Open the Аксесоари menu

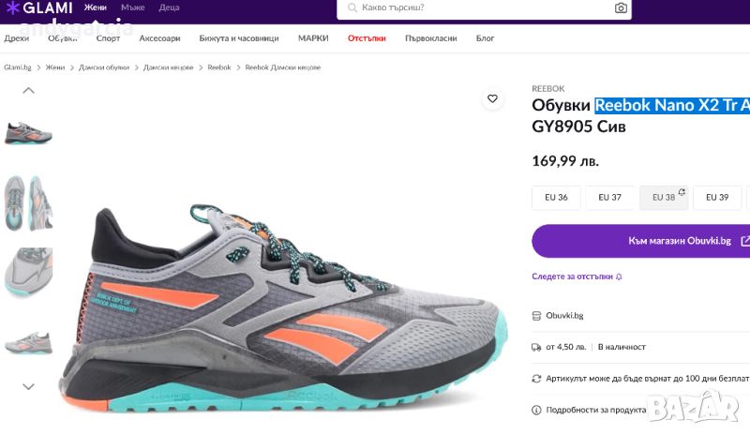tap(159, 38)
